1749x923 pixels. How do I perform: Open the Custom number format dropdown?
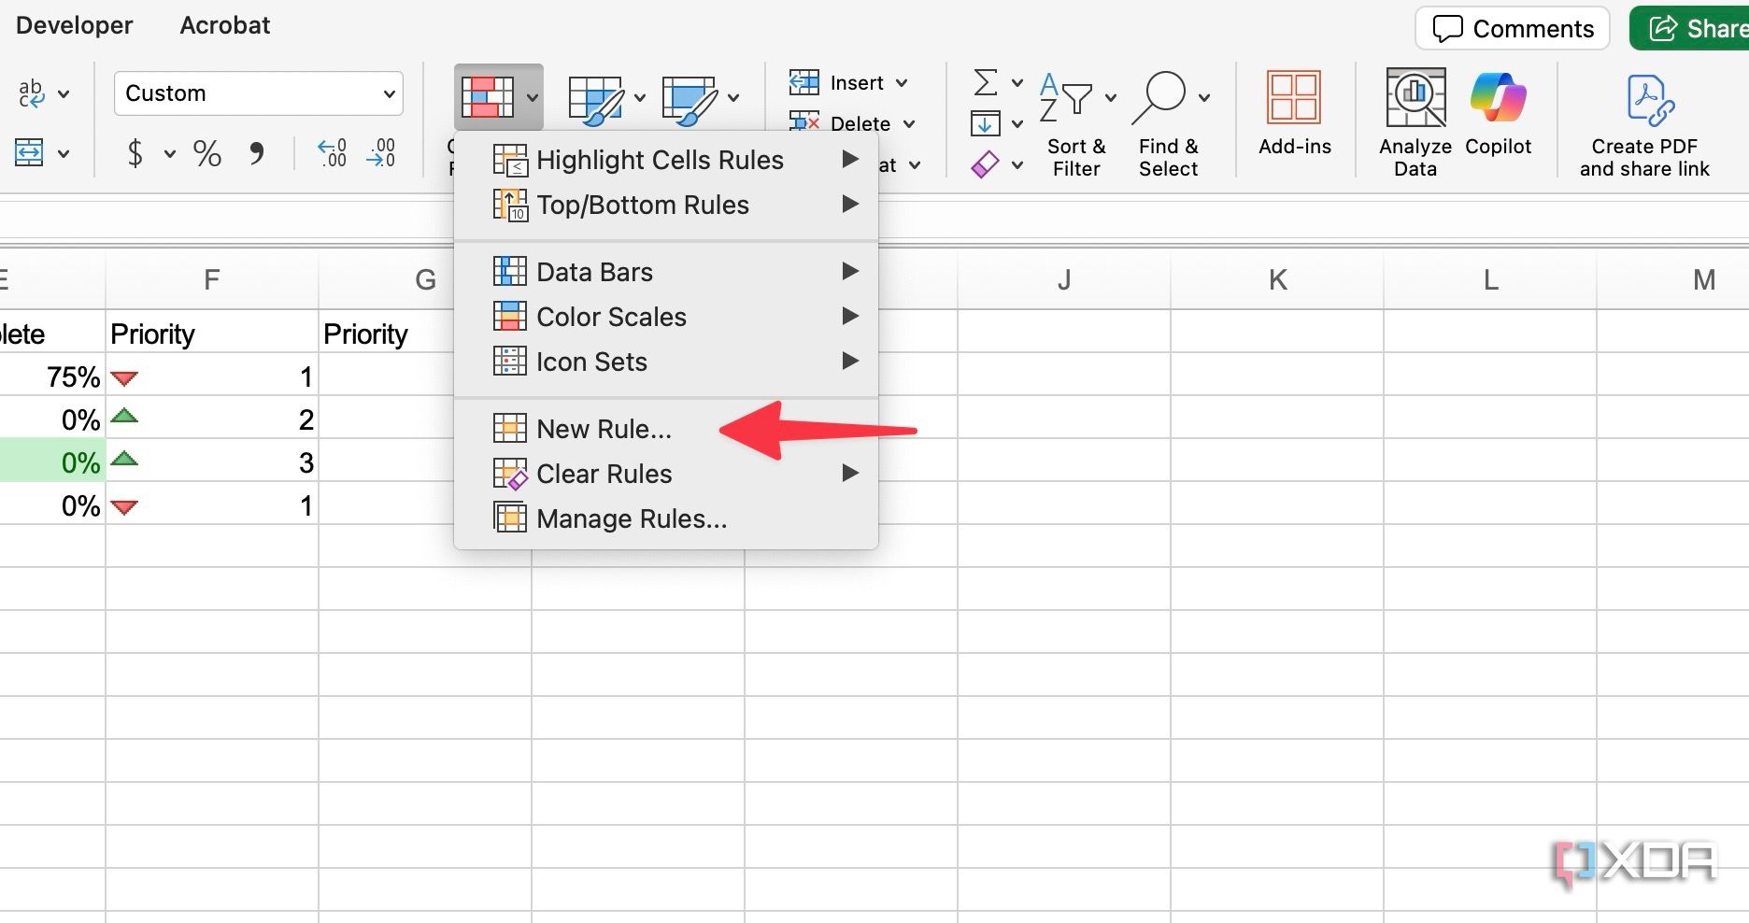[x=259, y=93]
